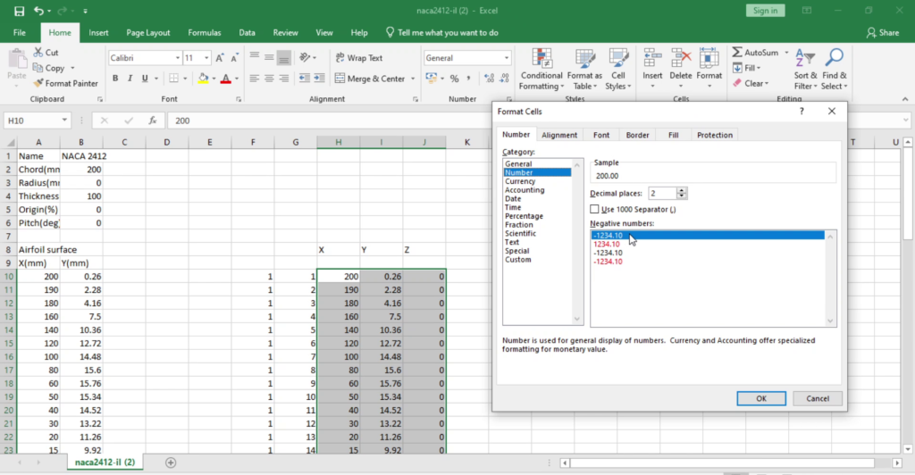Click the Orientation text angle icon
Viewport: 915px width, 475px height.
[305, 57]
